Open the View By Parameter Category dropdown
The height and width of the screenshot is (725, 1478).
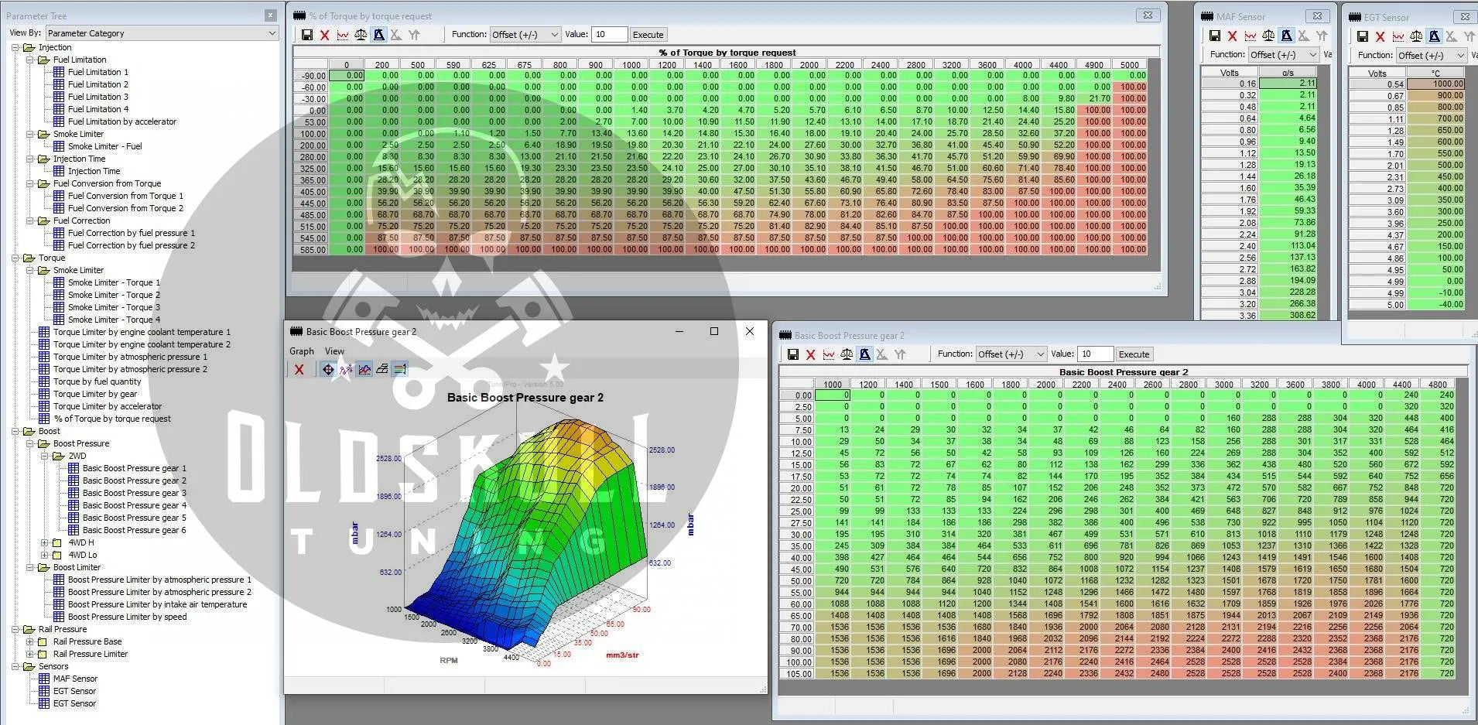(x=162, y=33)
